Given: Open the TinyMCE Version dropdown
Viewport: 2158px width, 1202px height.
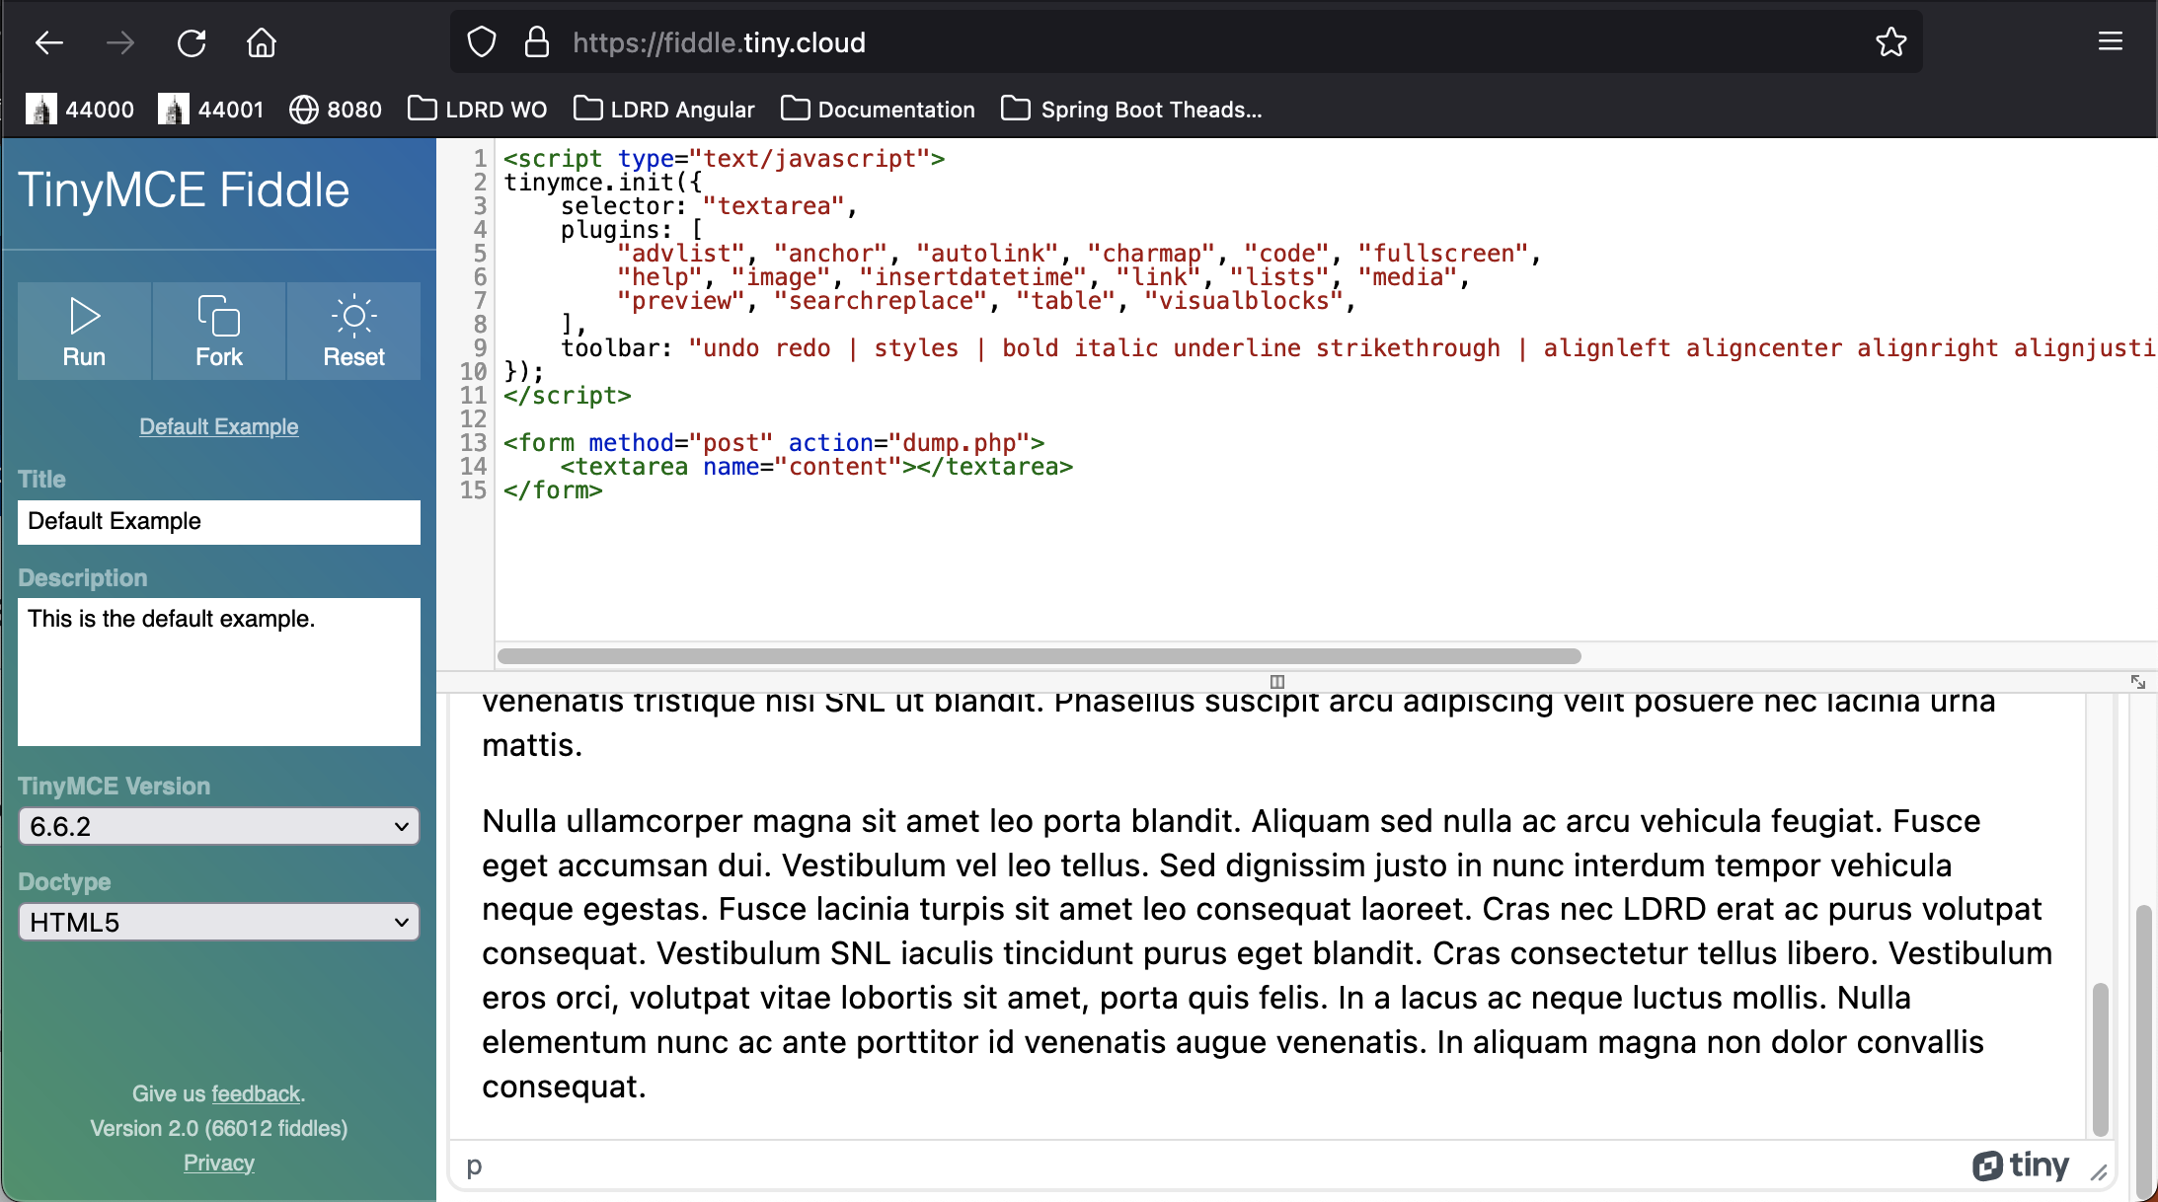Looking at the screenshot, I should coord(218,826).
